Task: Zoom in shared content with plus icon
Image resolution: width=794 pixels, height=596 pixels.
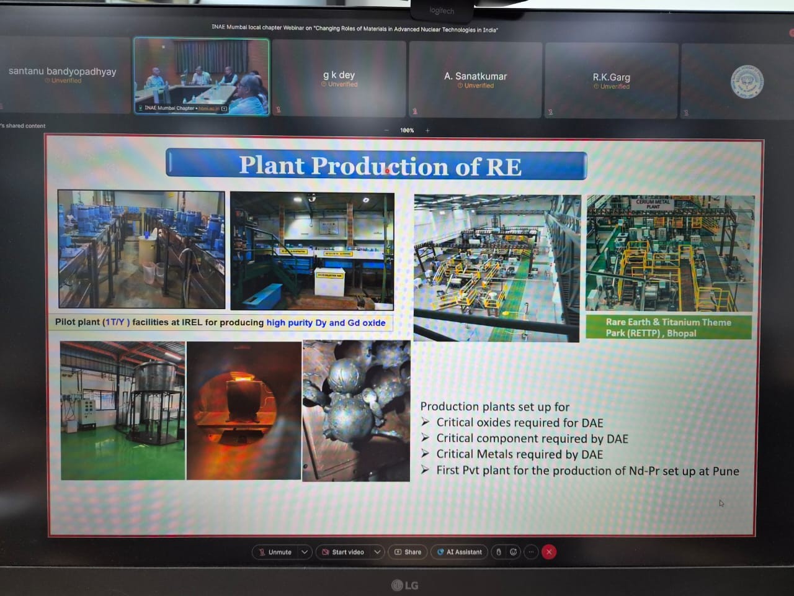Action: (427, 130)
